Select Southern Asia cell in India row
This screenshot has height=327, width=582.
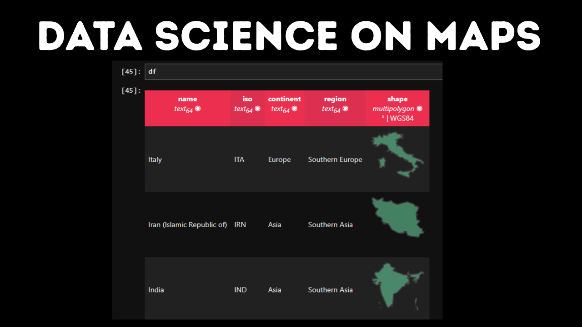coord(335,289)
